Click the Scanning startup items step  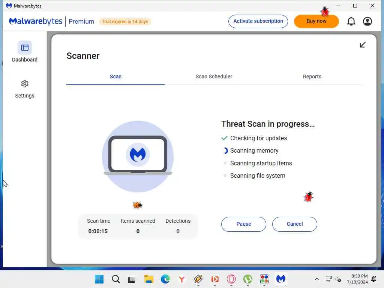258,163
